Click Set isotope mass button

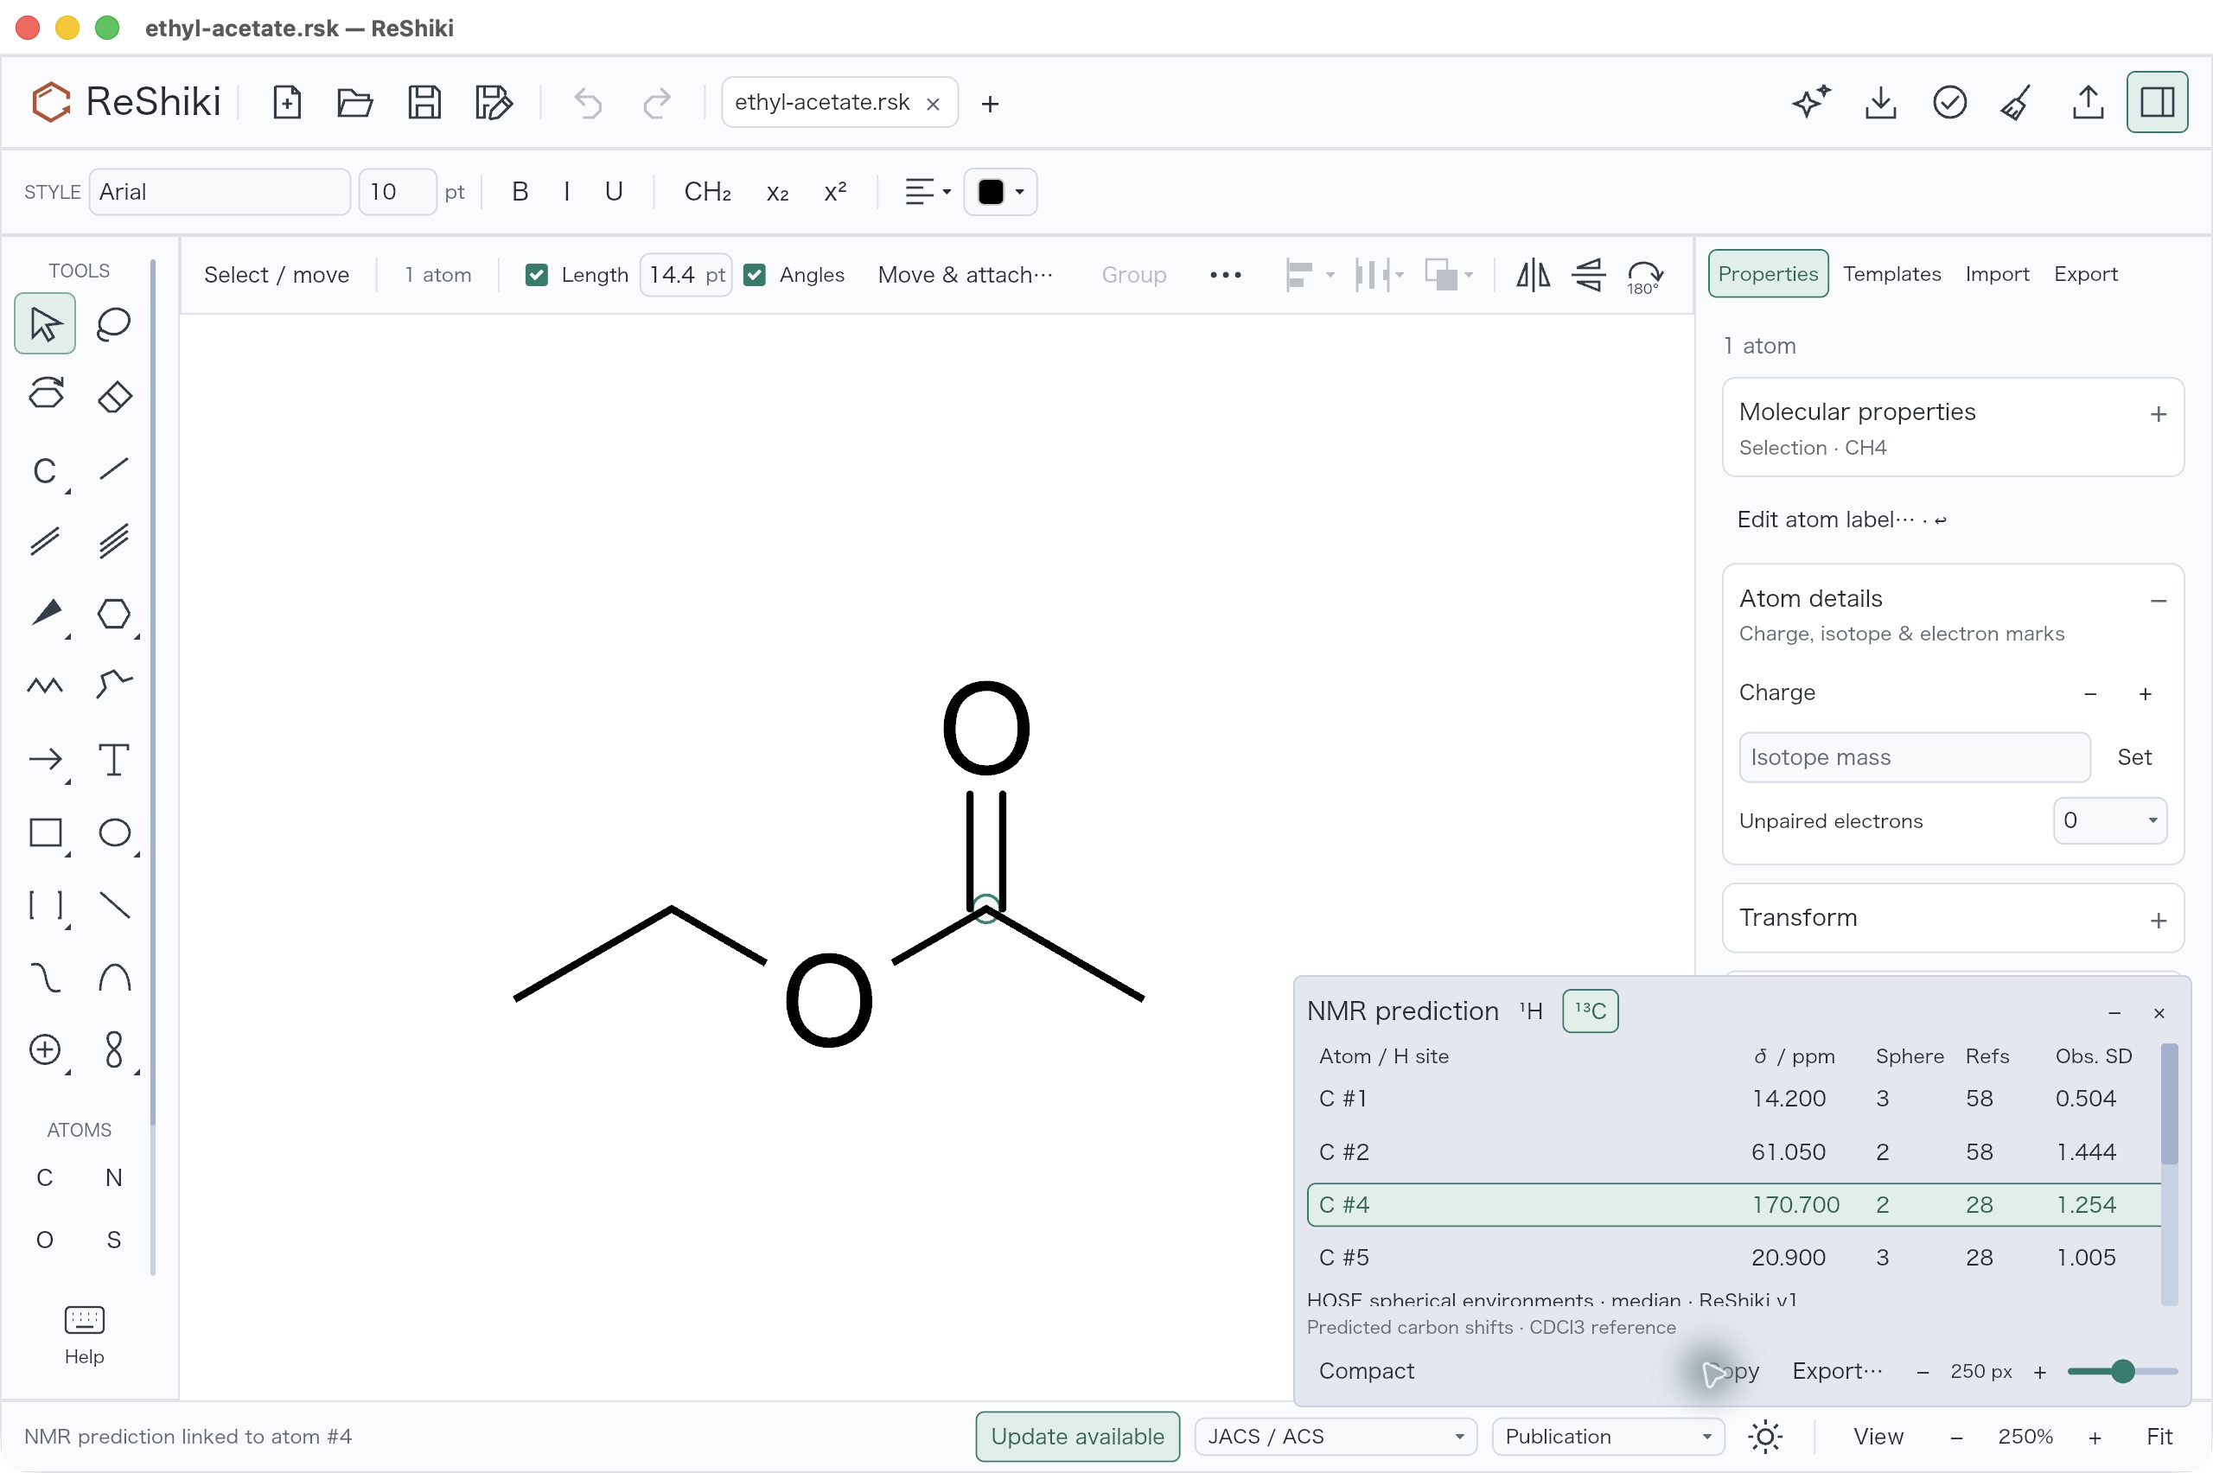point(2134,757)
